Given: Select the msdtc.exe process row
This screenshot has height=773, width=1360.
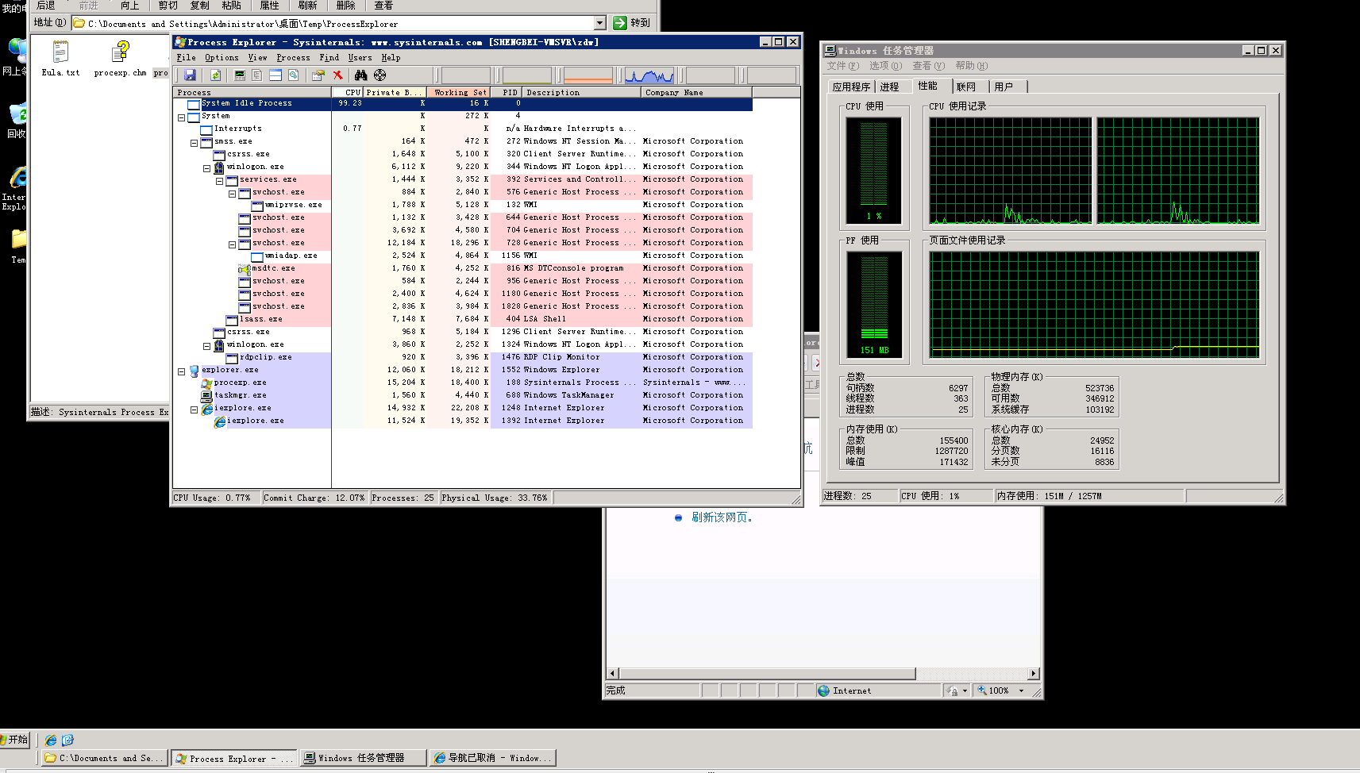Looking at the screenshot, I should pos(462,268).
